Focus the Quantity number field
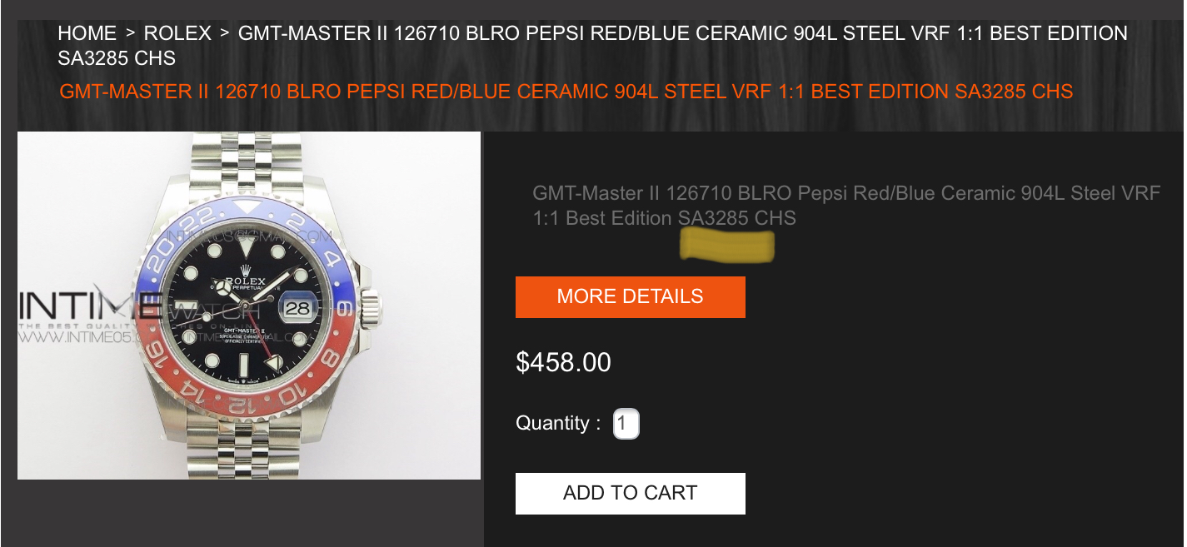The image size is (1187, 547). coord(626,424)
